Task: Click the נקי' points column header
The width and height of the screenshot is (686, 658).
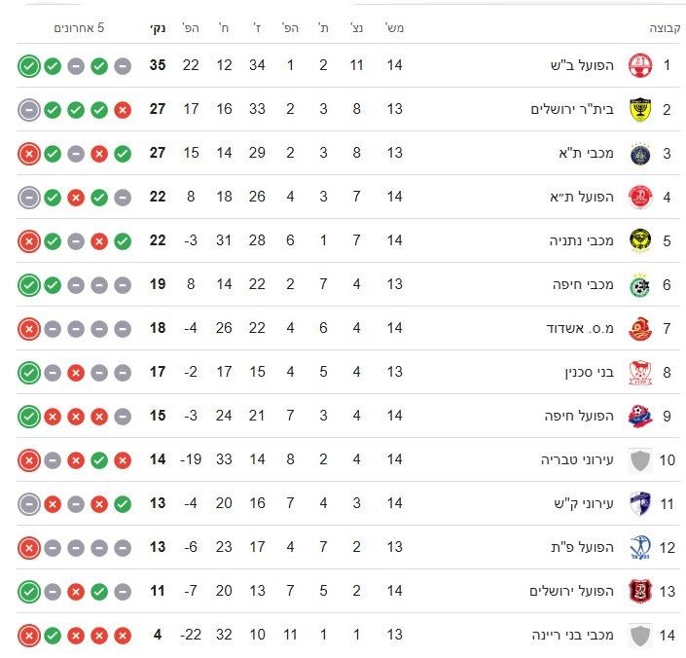Action: [x=158, y=28]
